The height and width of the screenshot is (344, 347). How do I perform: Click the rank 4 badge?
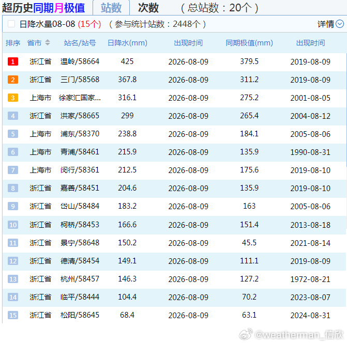tap(13, 116)
